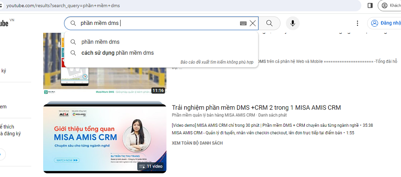
Task: Select suggestion "cách sử dụng phần mềm dms"
Action: click(161, 53)
